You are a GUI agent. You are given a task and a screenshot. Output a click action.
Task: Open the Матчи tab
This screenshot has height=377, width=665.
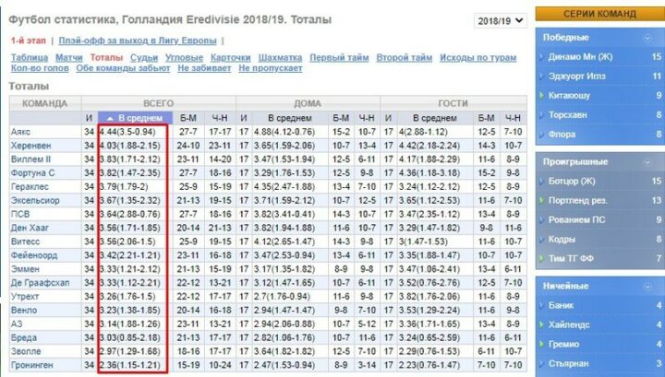pos(68,57)
